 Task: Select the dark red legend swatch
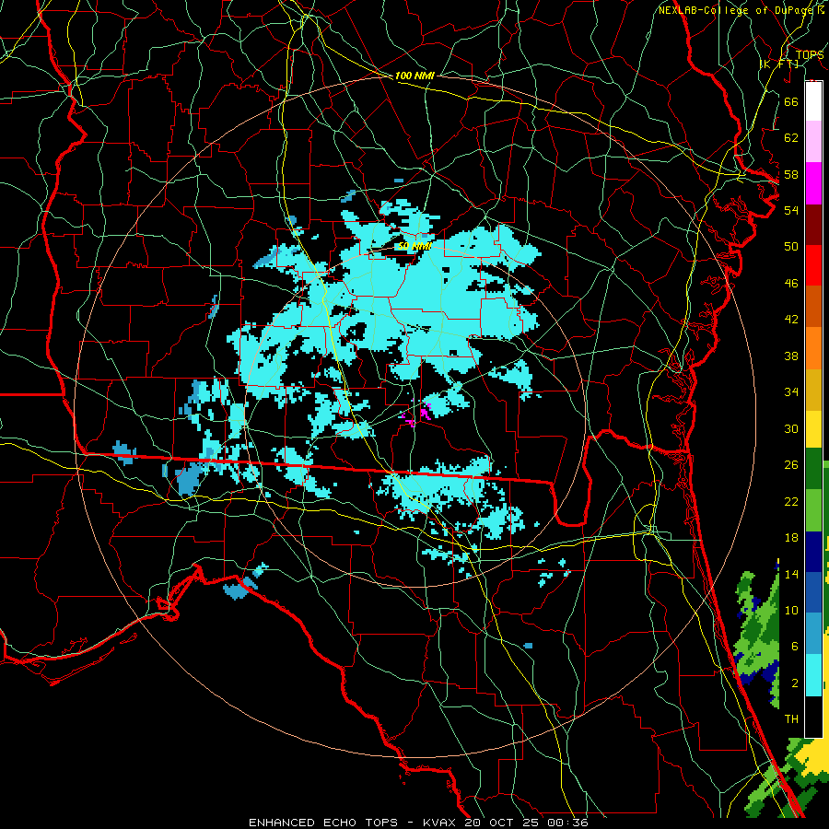point(813,224)
